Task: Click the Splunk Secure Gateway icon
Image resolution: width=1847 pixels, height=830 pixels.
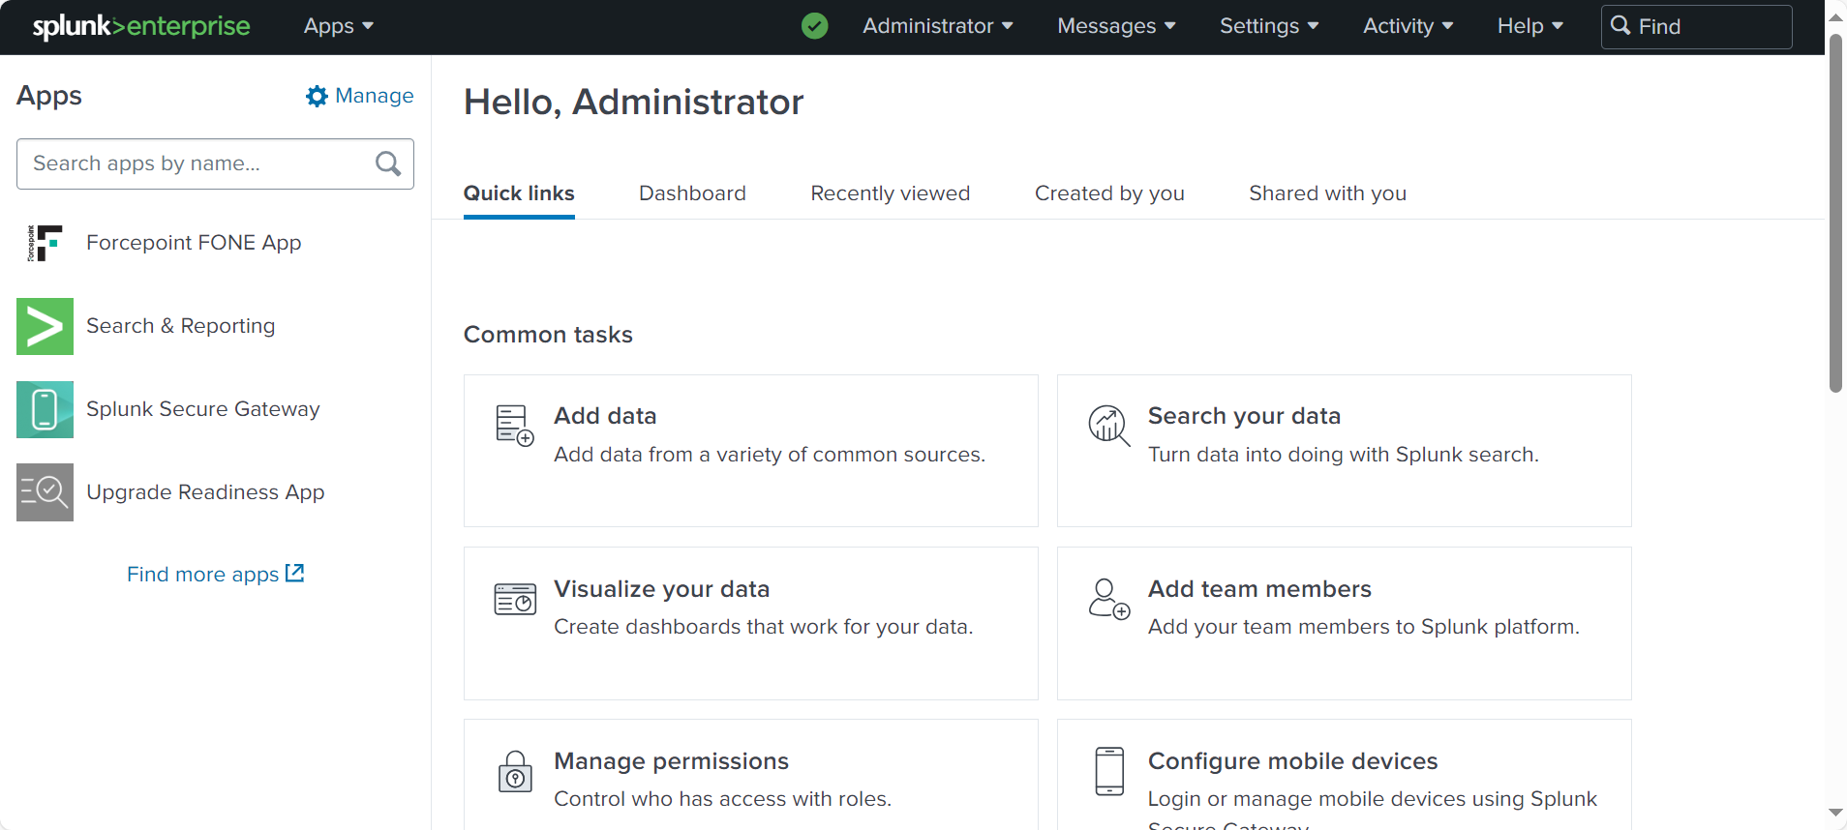Action: pos(45,409)
